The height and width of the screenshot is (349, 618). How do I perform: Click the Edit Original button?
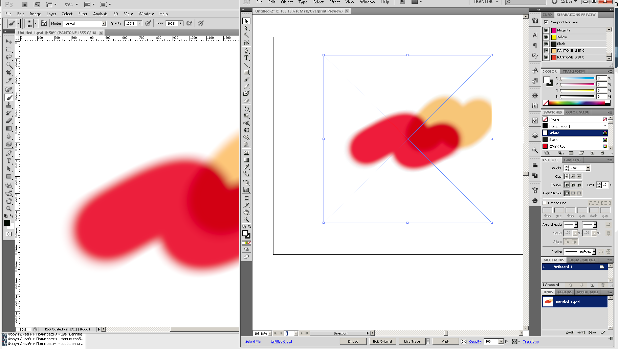(x=382, y=341)
